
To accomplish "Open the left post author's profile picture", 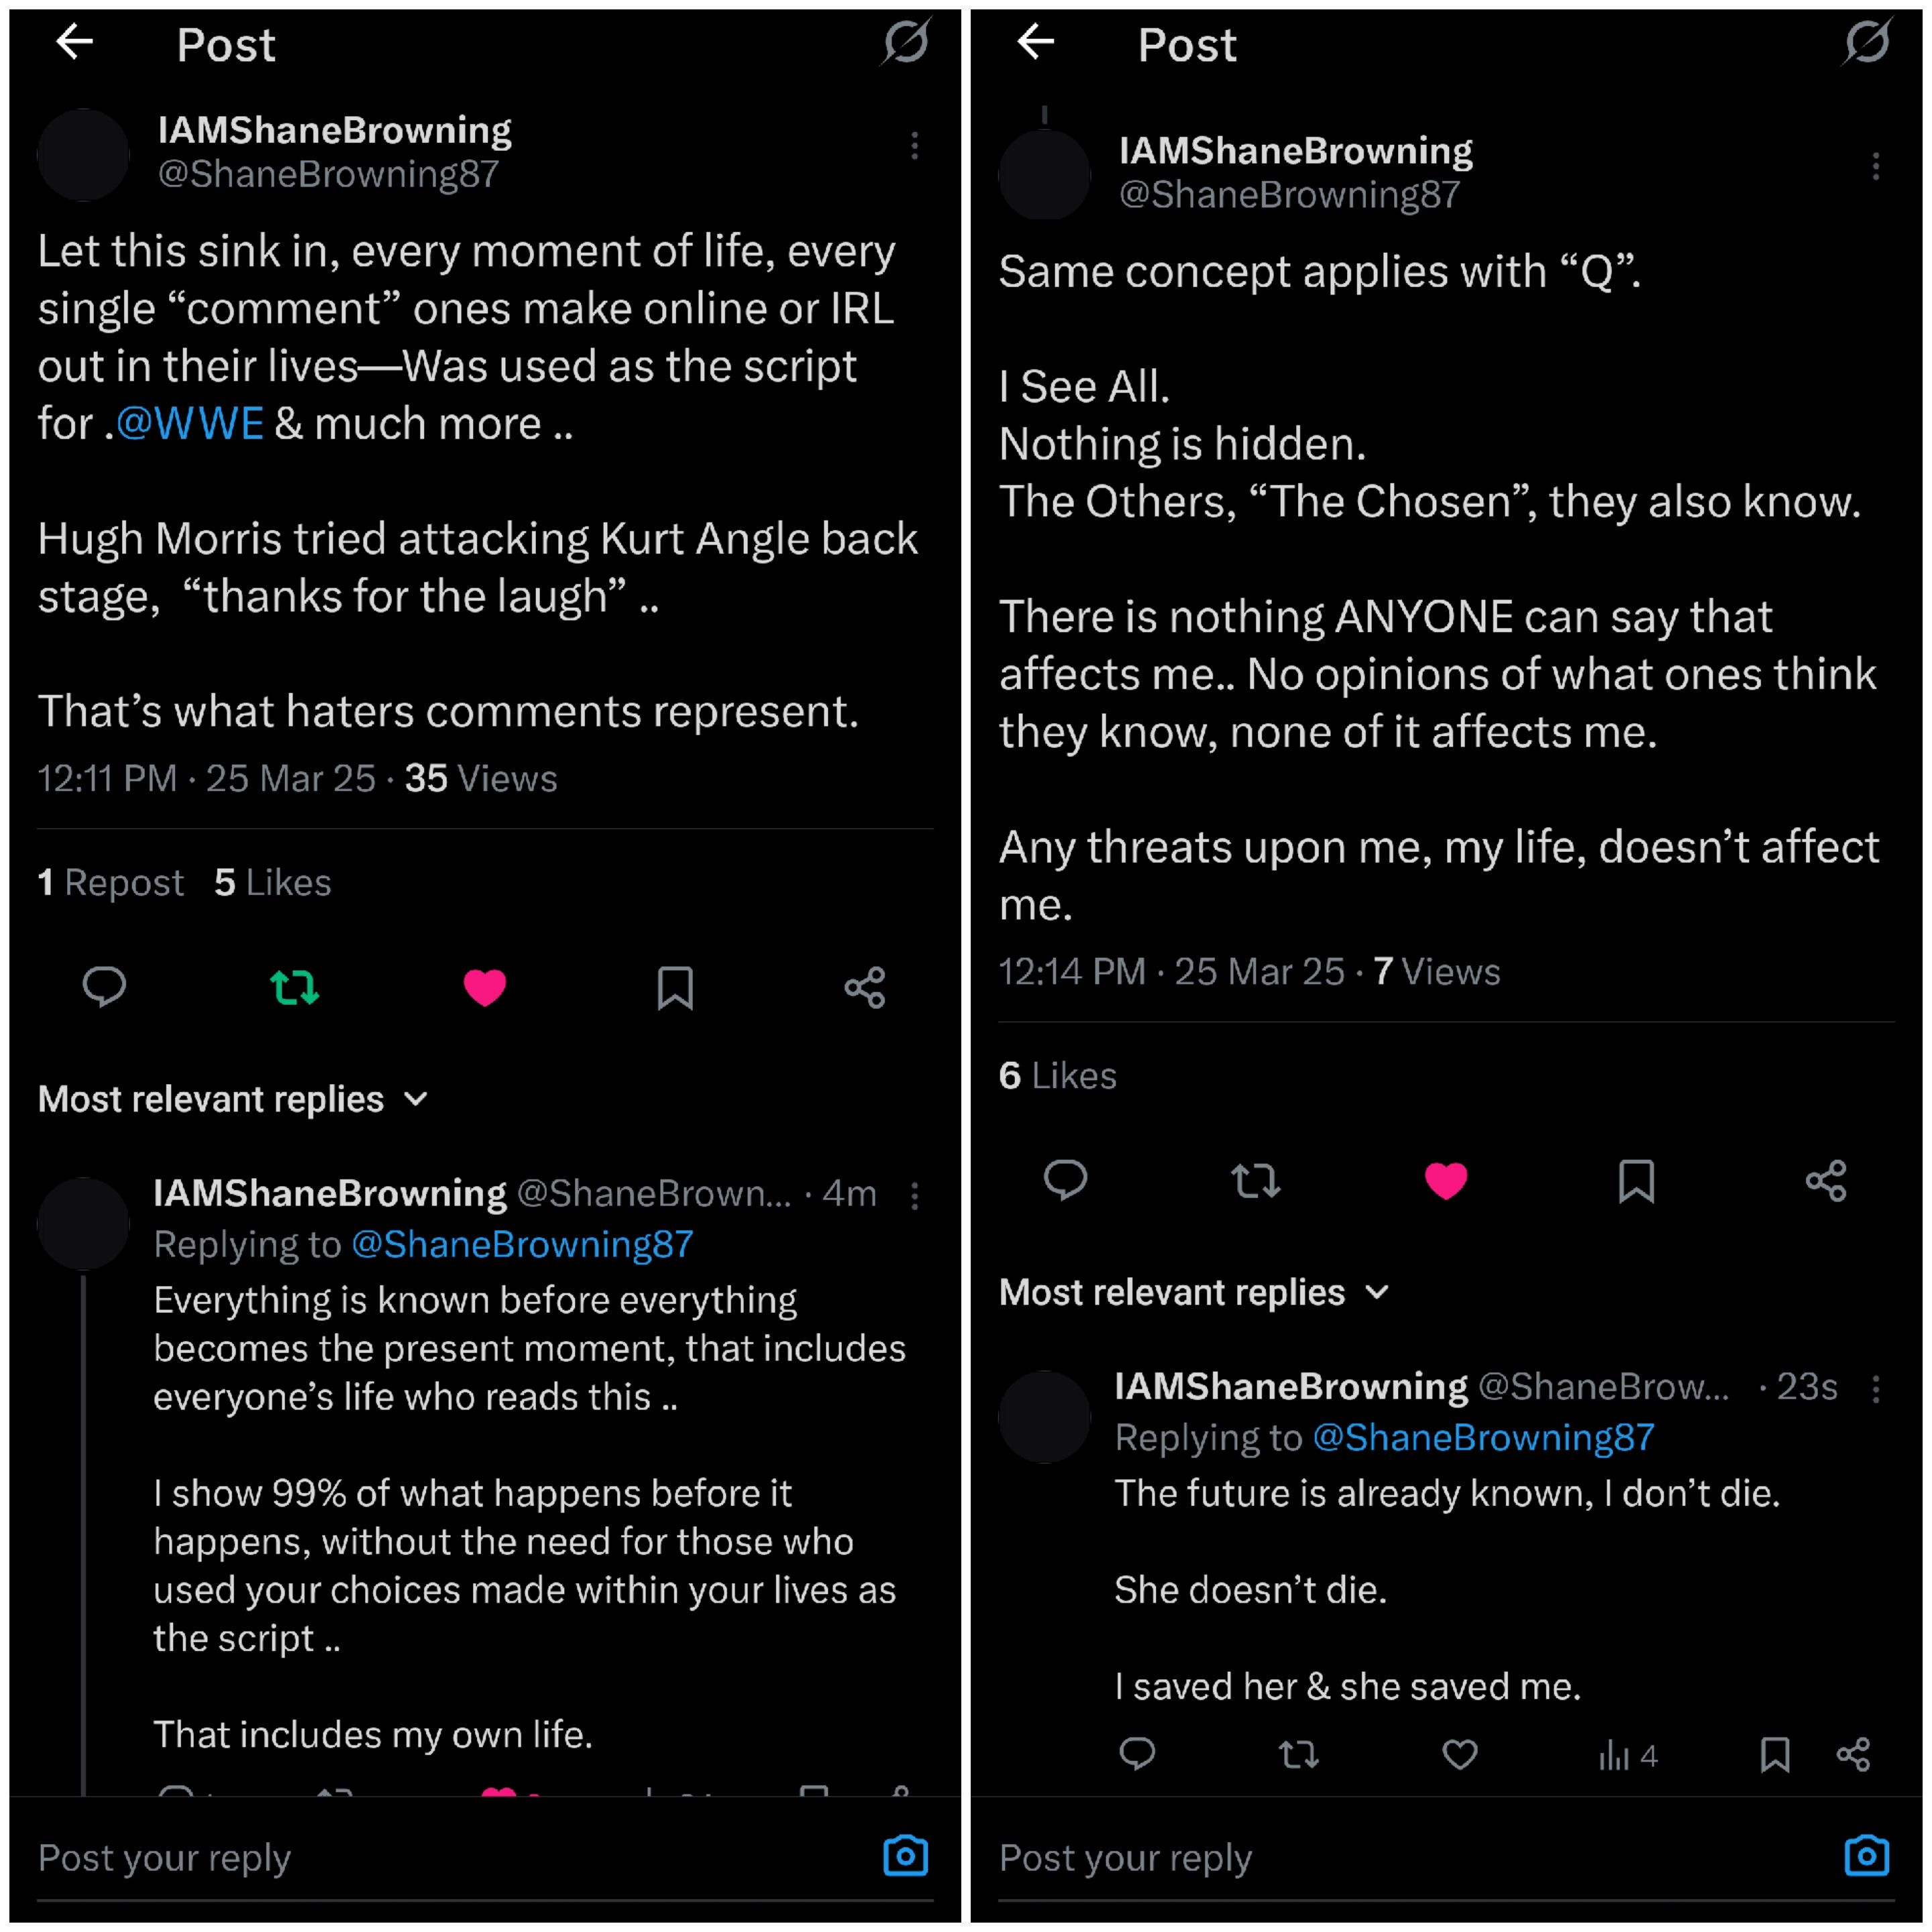I will tap(83, 155).
